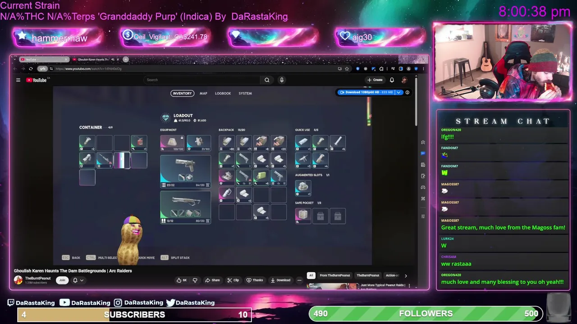Dislike the video with thumbs down
Image resolution: width=577 pixels, height=324 pixels.
point(195,280)
